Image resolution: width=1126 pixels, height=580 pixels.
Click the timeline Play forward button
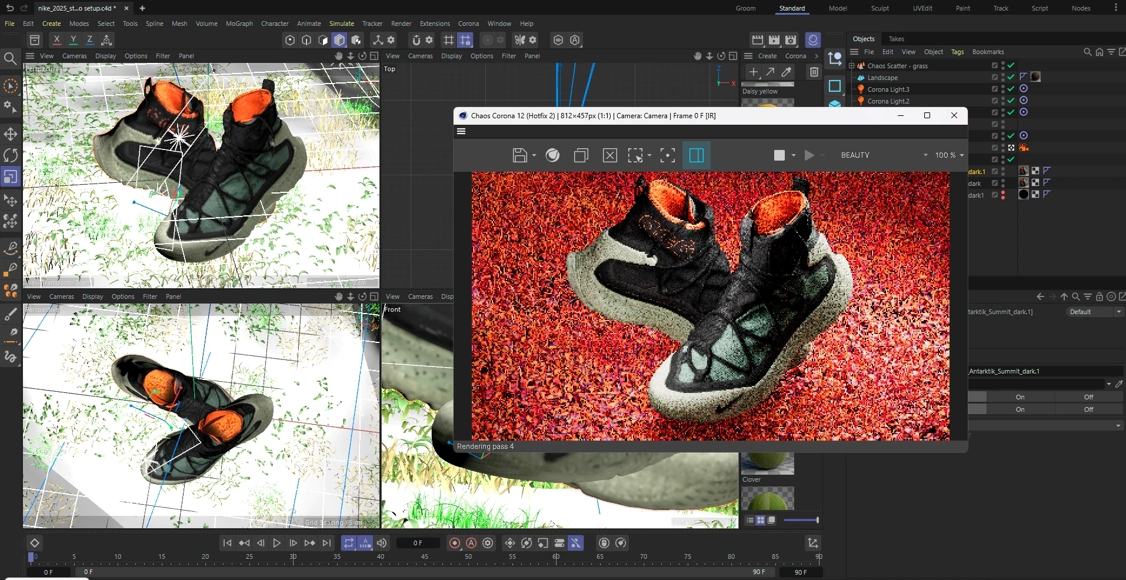(x=277, y=543)
